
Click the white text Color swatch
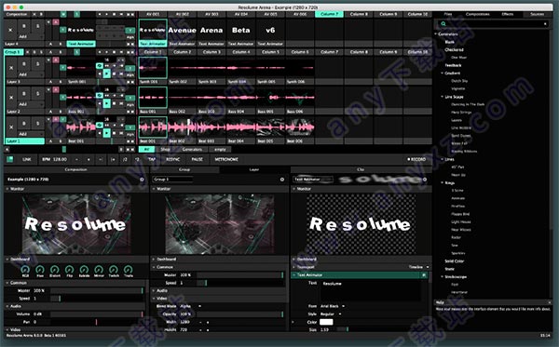(326, 322)
